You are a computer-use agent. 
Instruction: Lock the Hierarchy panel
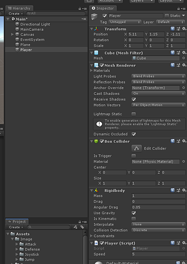pyautogui.click(x=80, y=9)
